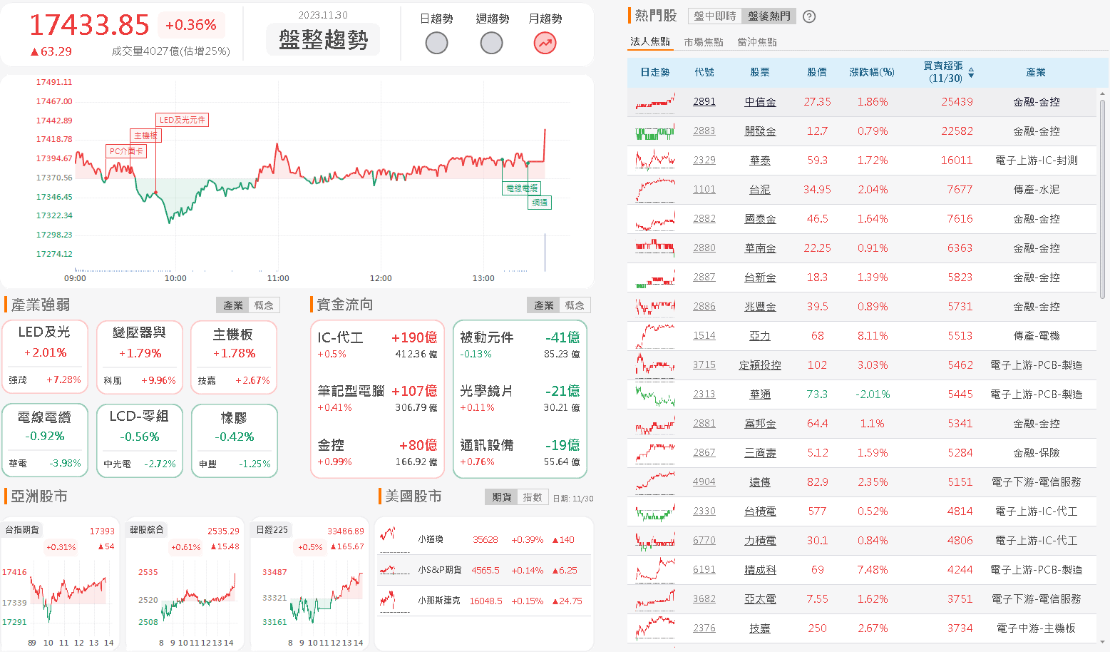This screenshot has width=1110, height=652.
Task: Click the 電線電纜 green chart marker
Action: 521,188
